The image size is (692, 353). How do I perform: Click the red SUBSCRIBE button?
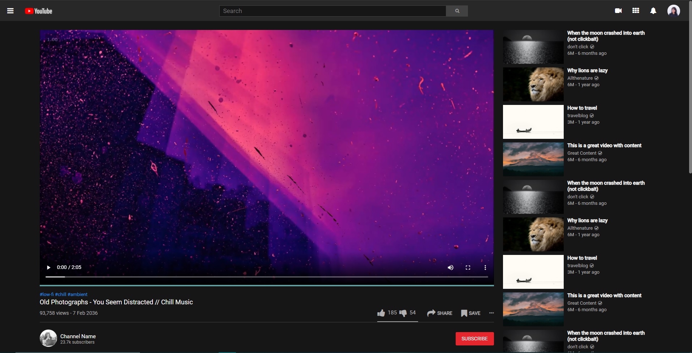click(474, 339)
